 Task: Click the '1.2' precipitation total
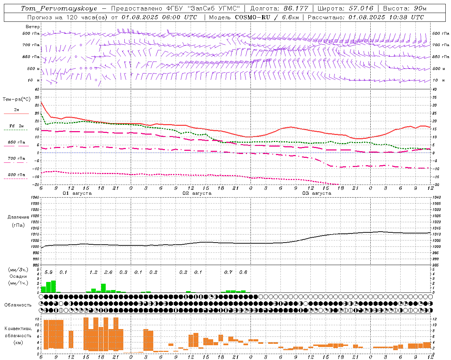93,272
